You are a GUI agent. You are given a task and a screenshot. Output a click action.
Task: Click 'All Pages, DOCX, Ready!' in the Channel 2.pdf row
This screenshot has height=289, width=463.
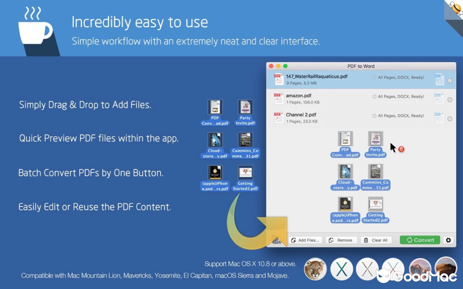pyautogui.click(x=401, y=116)
